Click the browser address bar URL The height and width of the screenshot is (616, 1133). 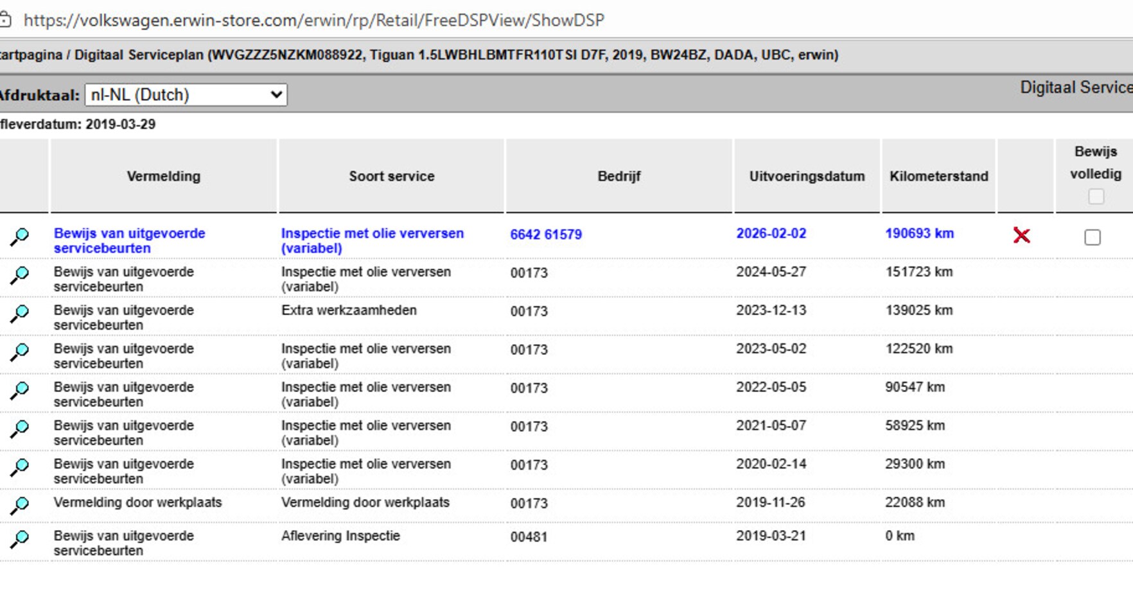coord(313,21)
